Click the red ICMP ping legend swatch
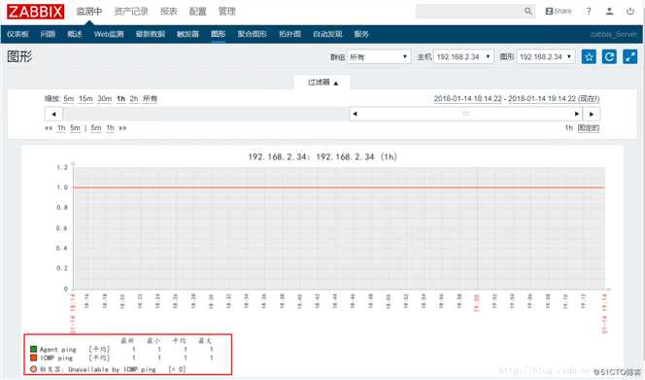Image resolution: width=645 pixels, height=380 pixels. (34, 358)
